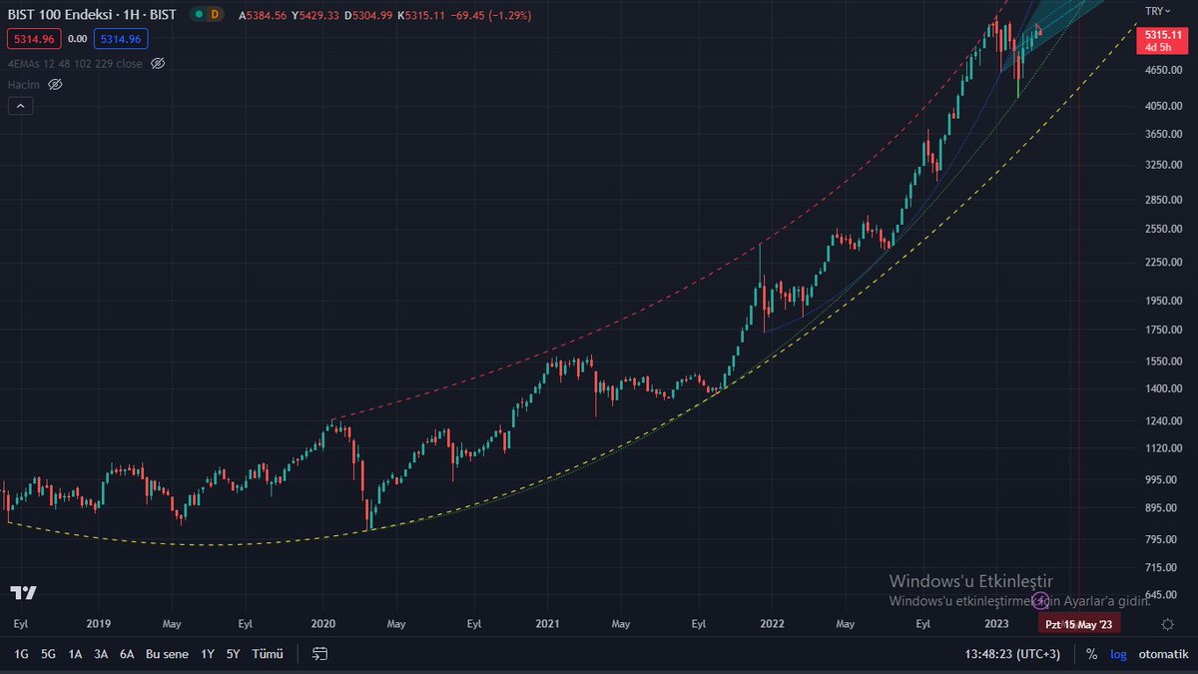Select the Tümü time range

267,654
